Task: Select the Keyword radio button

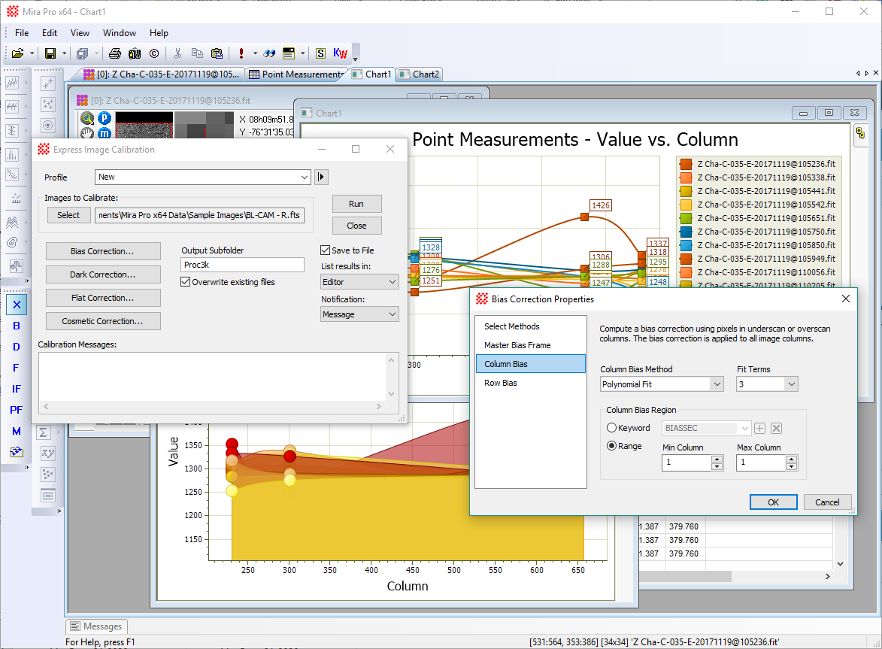Action: click(612, 428)
